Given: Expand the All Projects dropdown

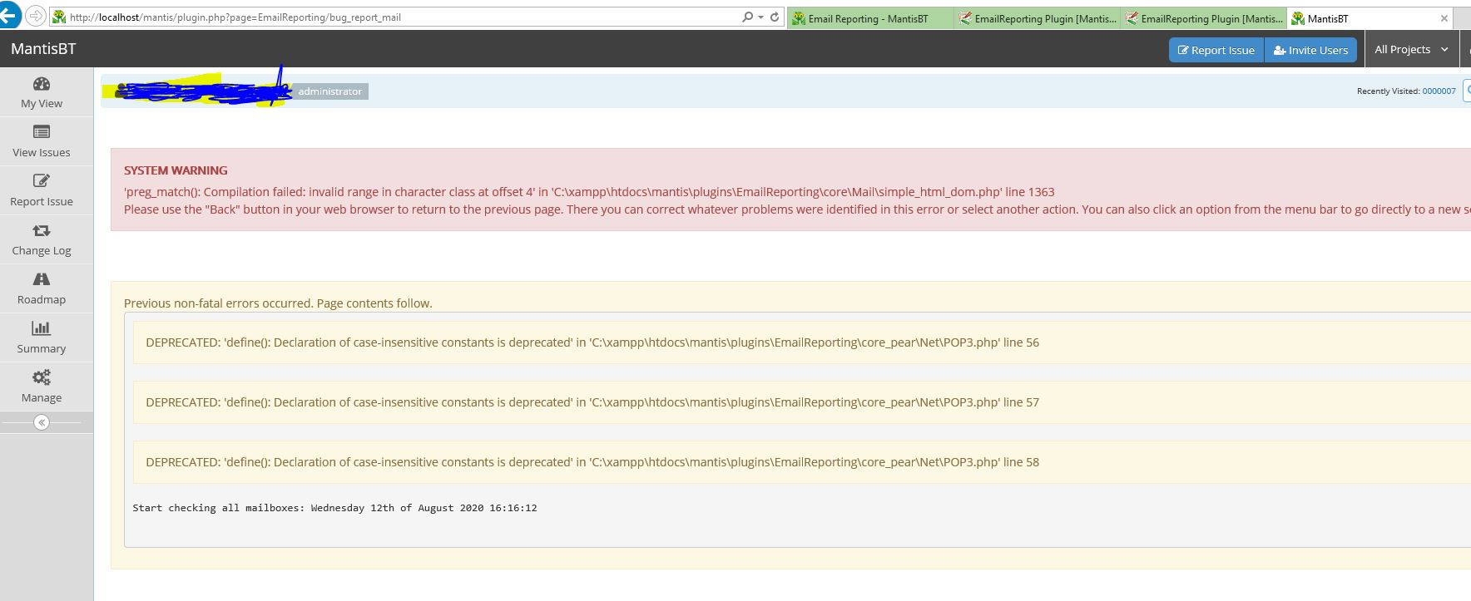Looking at the screenshot, I should point(1412,50).
